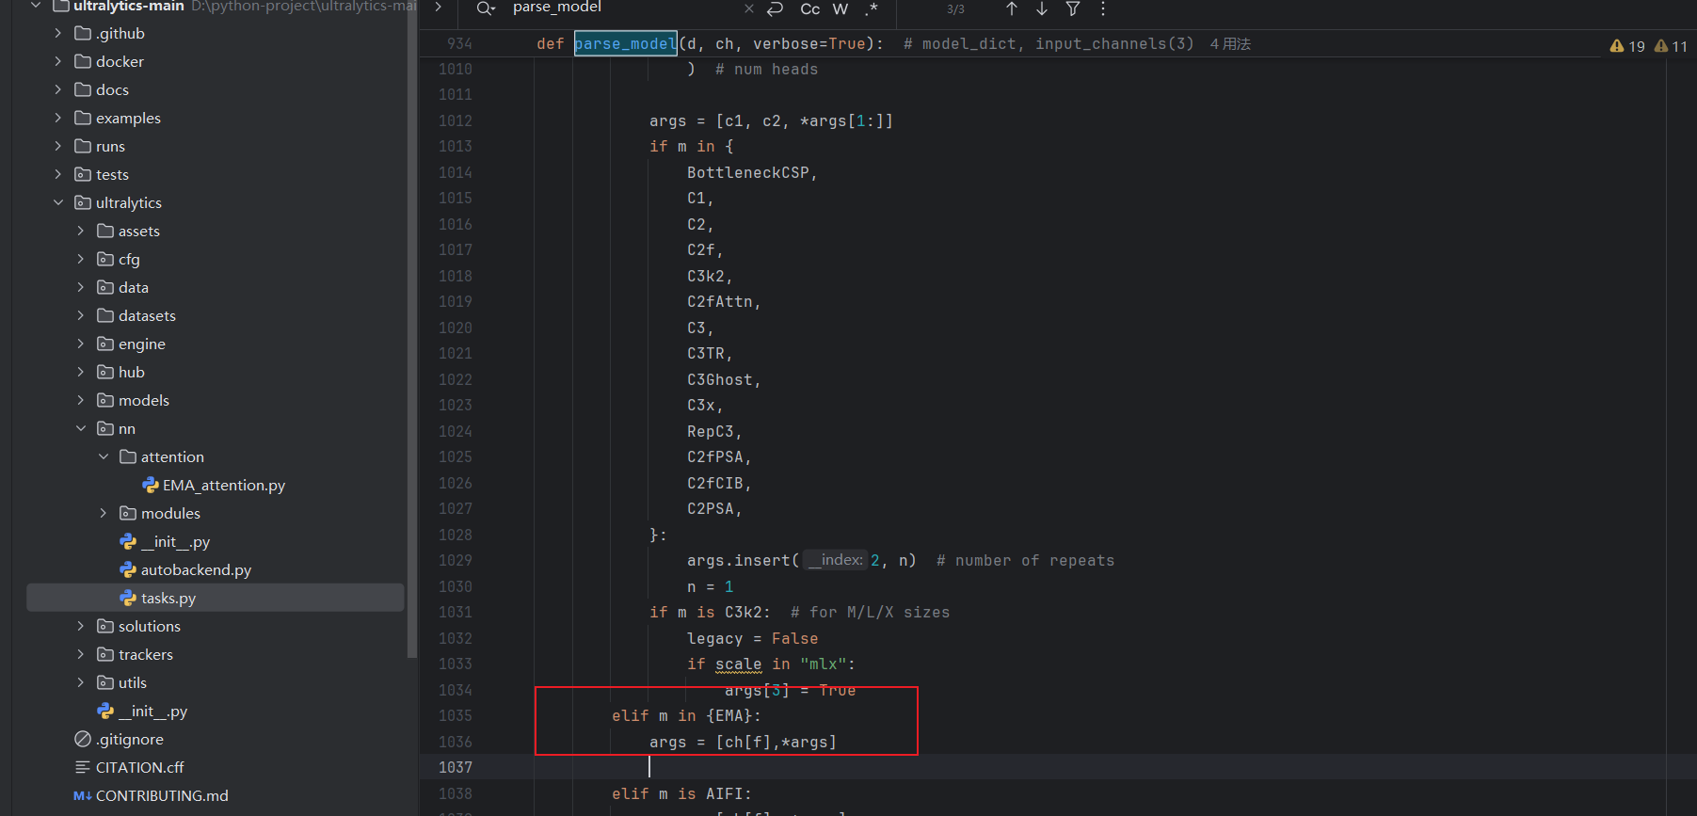Select the hub folder
Image resolution: width=1697 pixels, height=816 pixels.
click(131, 372)
